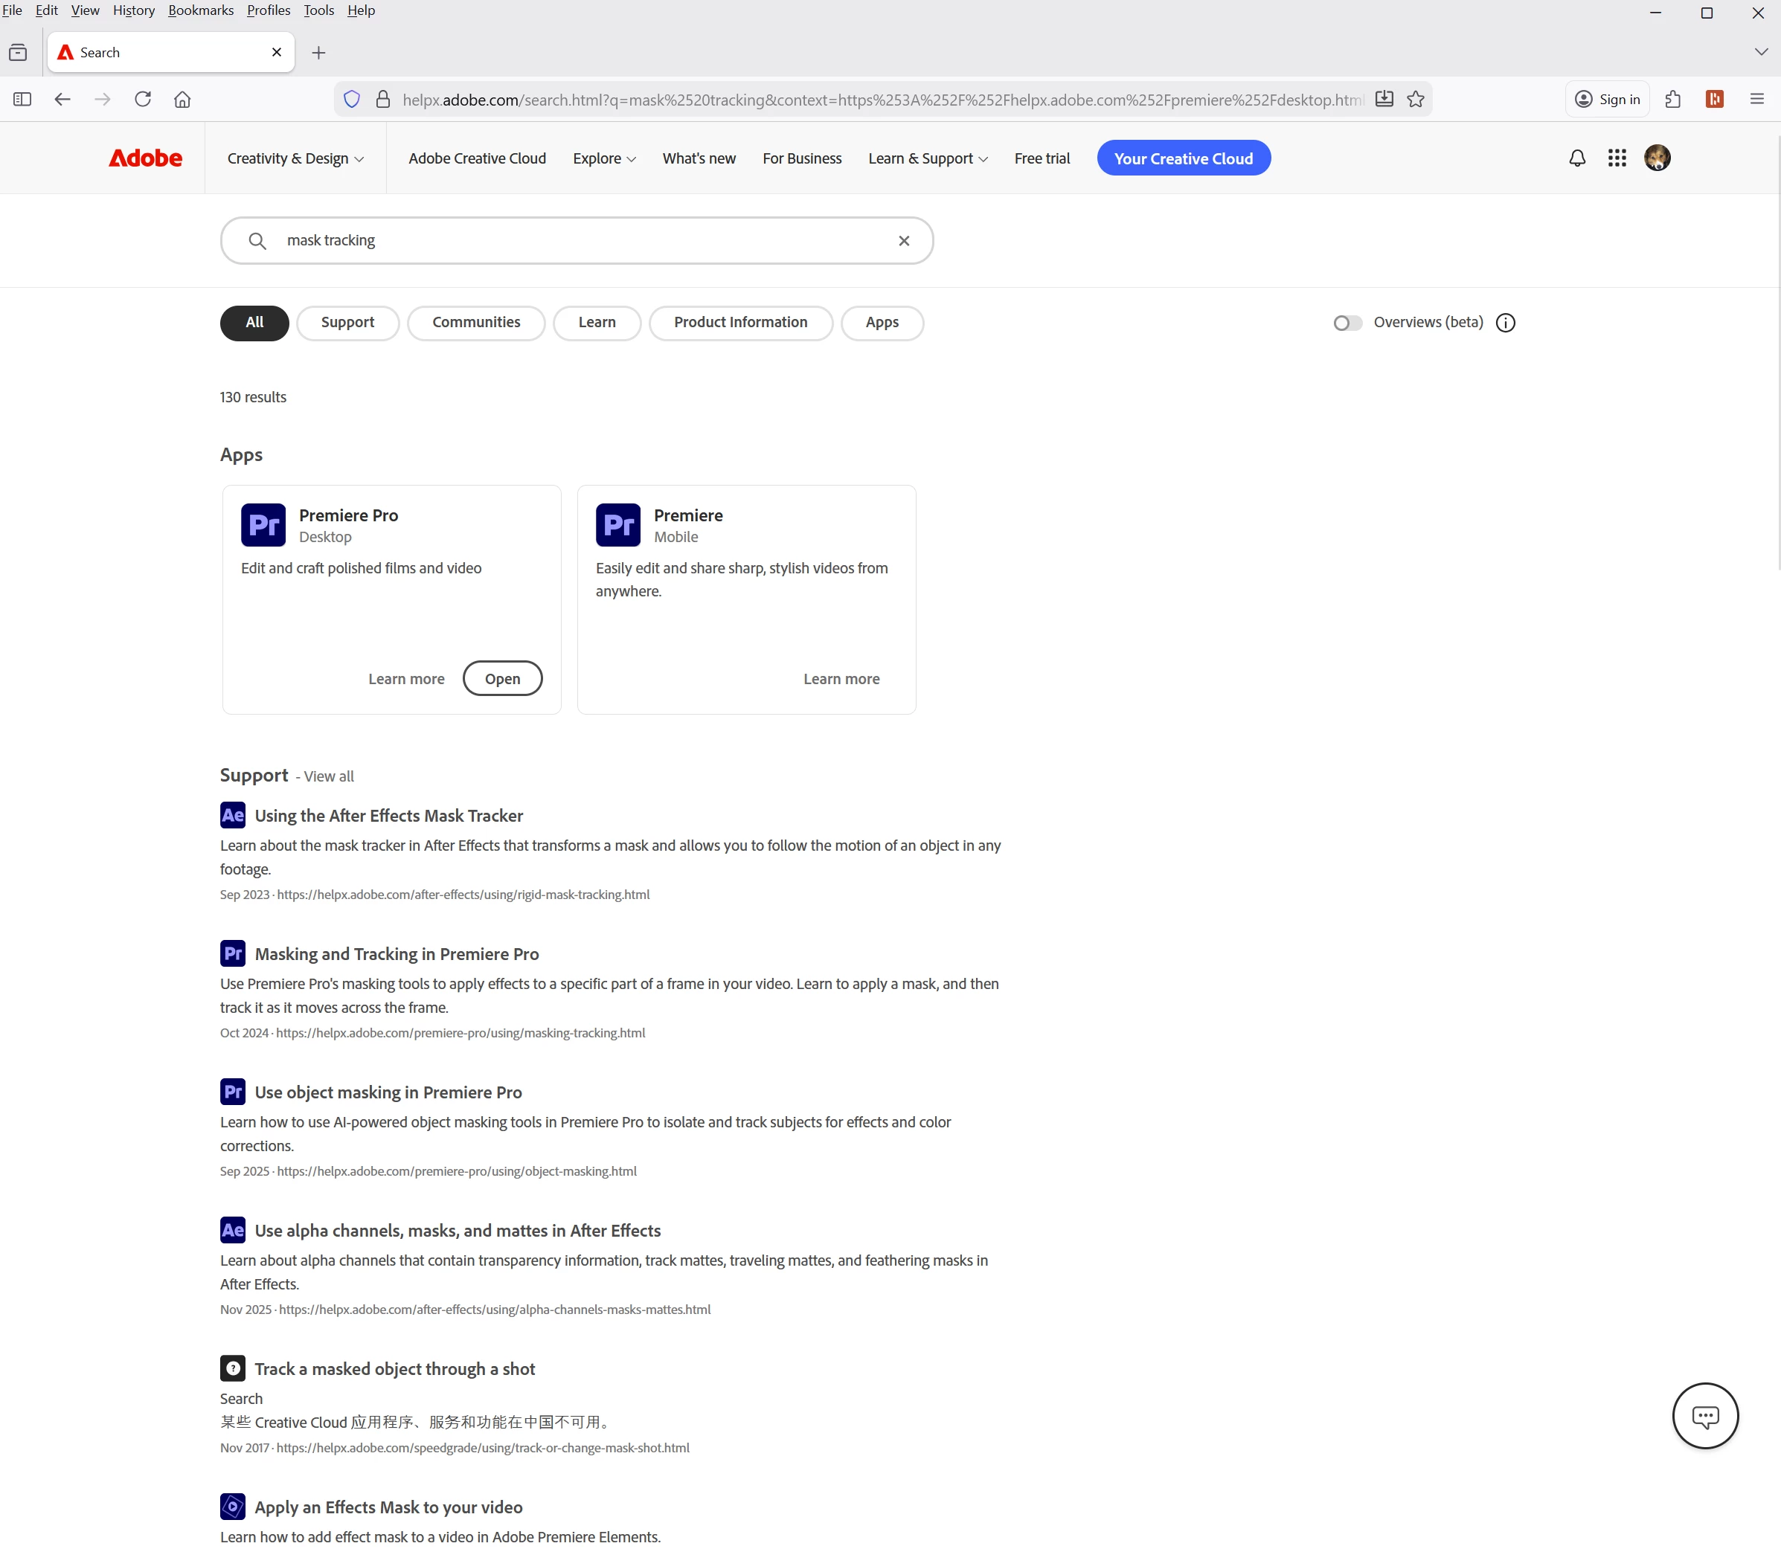Open the browser hamburger menu
This screenshot has width=1781, height=1549.
[x=1756, y=100]
